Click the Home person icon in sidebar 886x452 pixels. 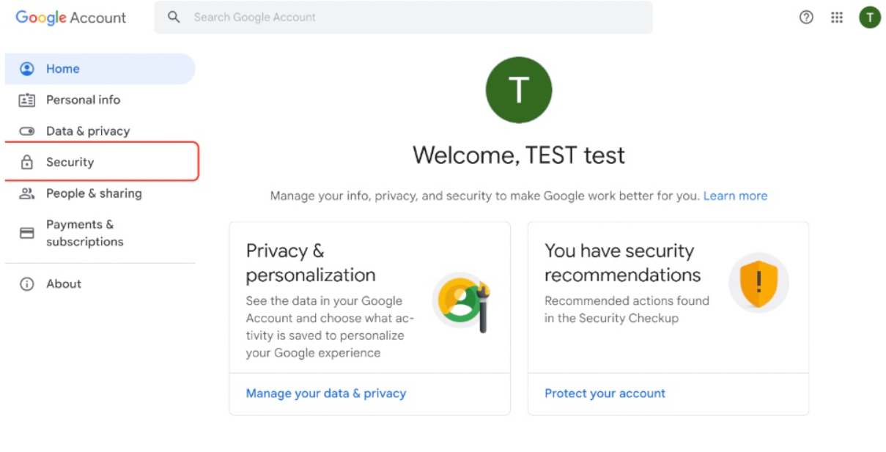(27, 69)
